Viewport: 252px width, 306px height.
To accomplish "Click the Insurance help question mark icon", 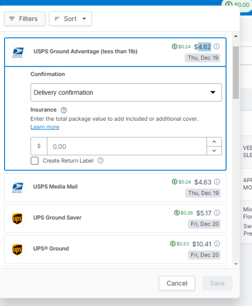I will point(64,110).
